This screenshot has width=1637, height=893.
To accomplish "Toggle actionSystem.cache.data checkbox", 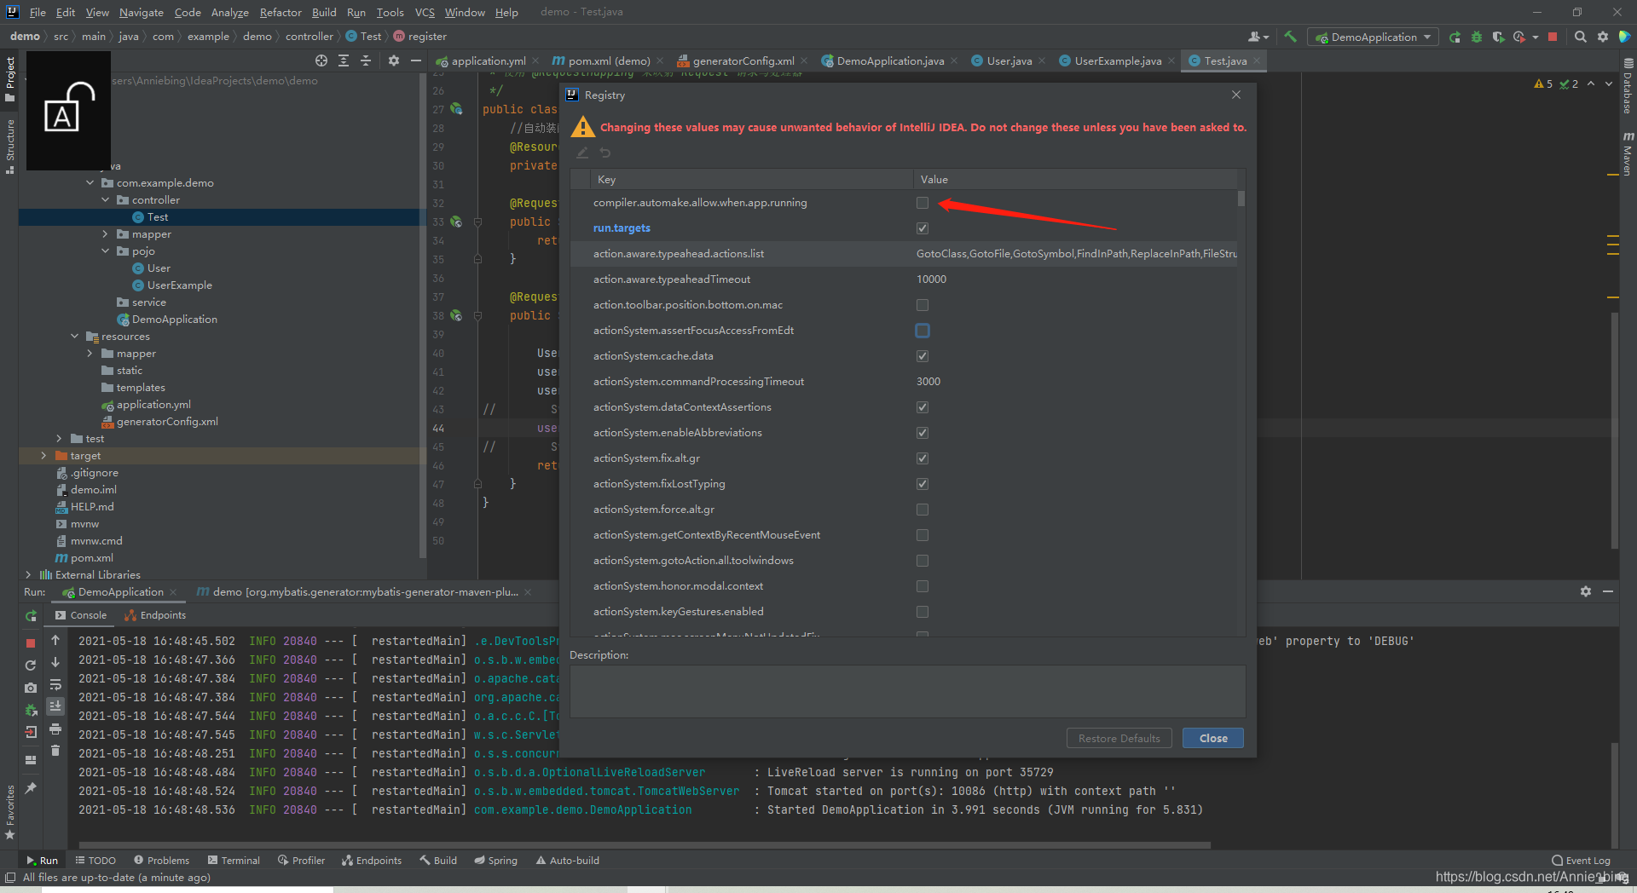I will click(x=923, y=356).
